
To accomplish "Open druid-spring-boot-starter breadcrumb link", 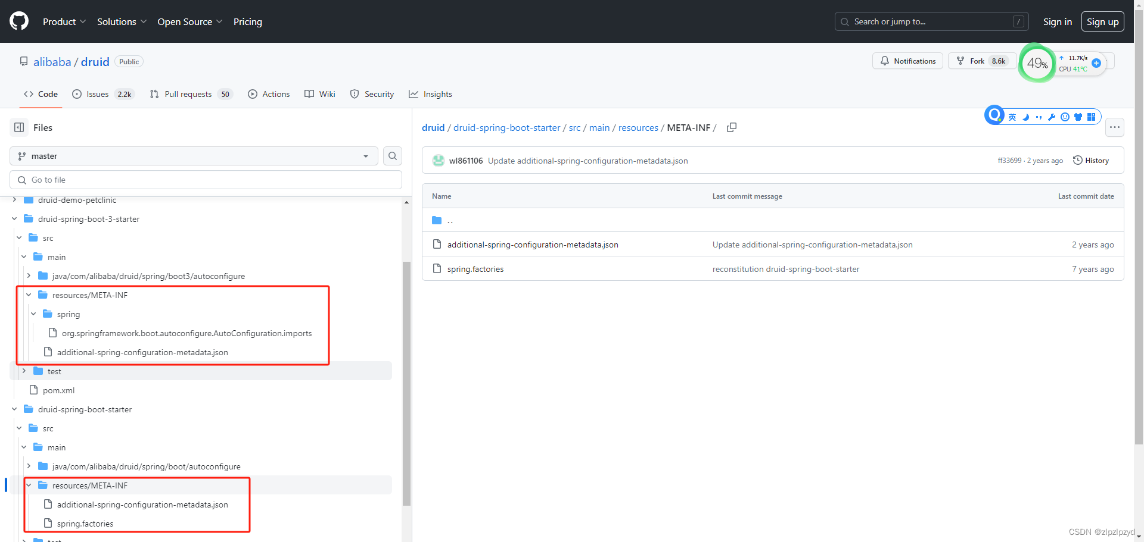I will pyautogui.click(x=507, y=127).
